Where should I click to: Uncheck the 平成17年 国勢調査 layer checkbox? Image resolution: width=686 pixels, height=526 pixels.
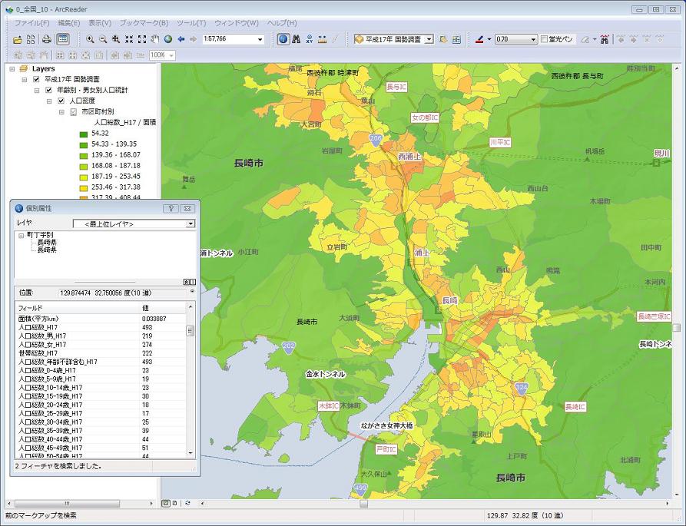(36, 79)
